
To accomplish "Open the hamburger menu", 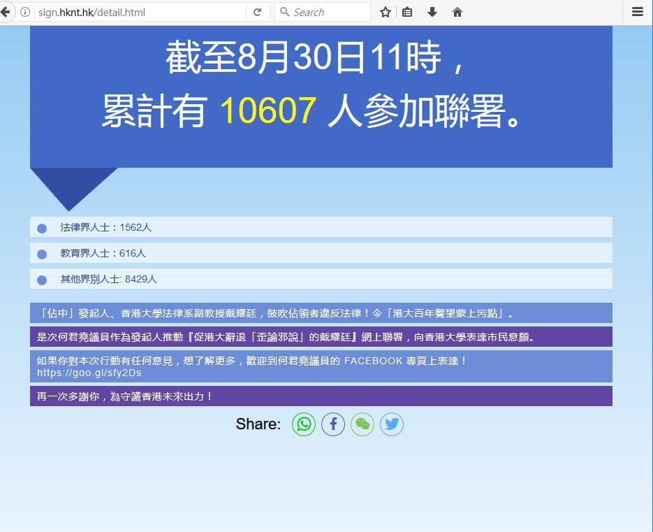I will [x=638, y=12].
